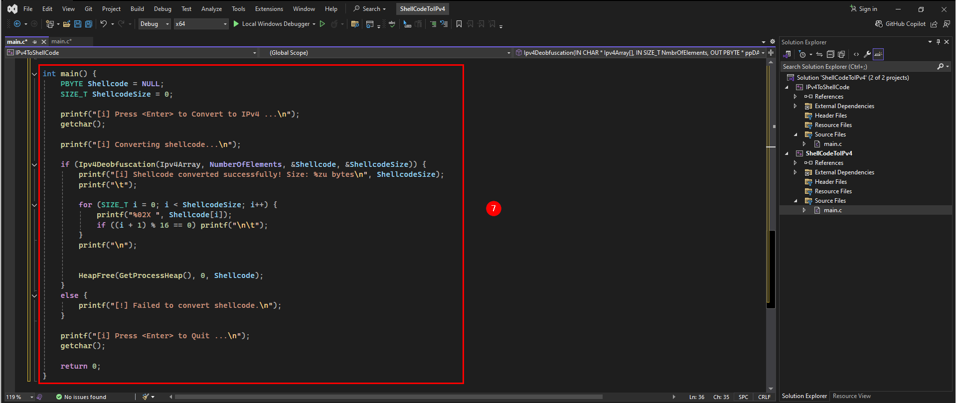Open the IPv4ToShellCode project scope dropdown
Screen dimensions: 957x403
coord(132,53)
